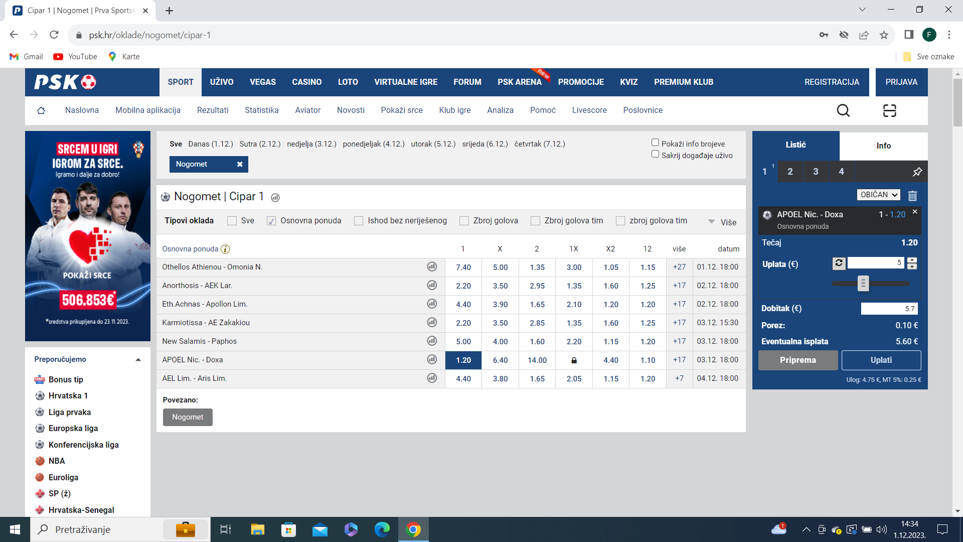Bookmark this page with star icon
Viewport: 963px width, 542px height.
[x=884, y=35]
